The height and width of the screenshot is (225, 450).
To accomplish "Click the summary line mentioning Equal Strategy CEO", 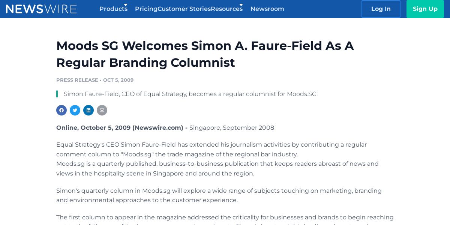I will coord(190,94).
